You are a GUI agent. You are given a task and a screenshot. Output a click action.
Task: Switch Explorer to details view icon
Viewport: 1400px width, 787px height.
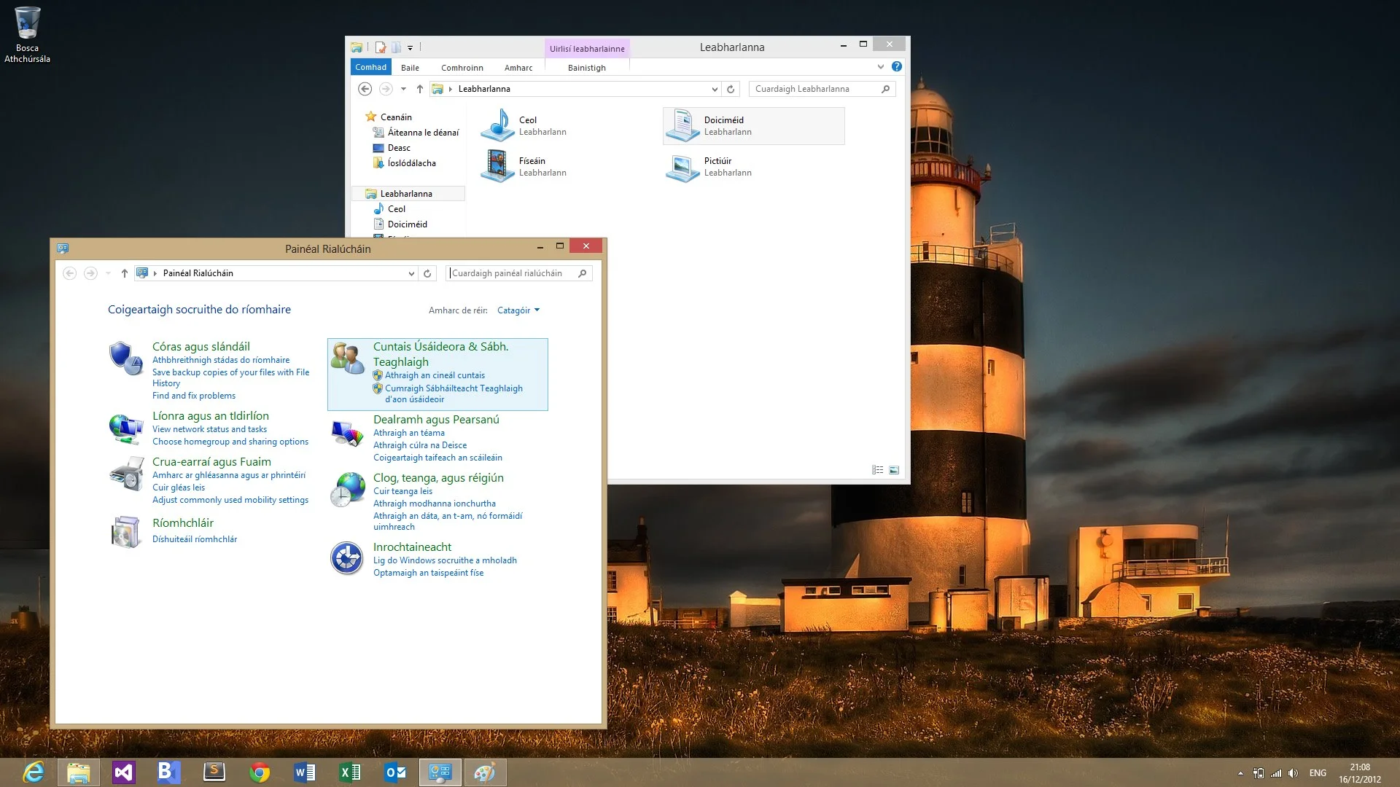[878, 470]
